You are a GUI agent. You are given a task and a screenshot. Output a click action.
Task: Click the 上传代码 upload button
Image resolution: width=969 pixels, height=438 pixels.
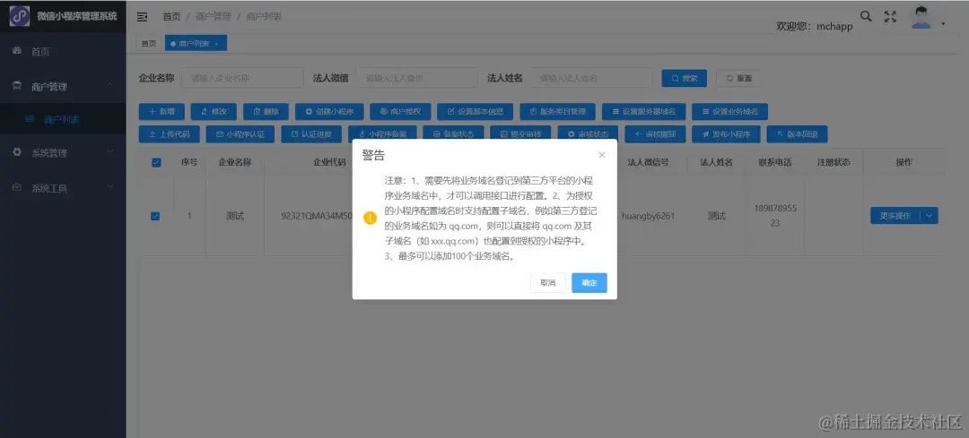coord(169,133)
